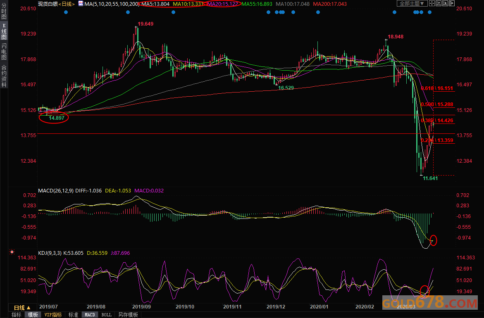Click the MACD(26,12,9) indicator name
This screenshot has width=484, height=318.
coord(56,191)
